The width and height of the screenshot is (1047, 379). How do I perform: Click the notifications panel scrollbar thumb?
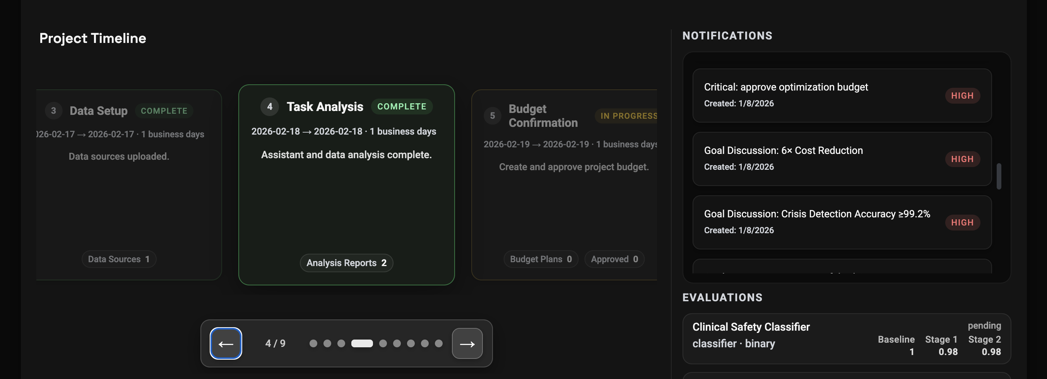[x=999, y=176]
